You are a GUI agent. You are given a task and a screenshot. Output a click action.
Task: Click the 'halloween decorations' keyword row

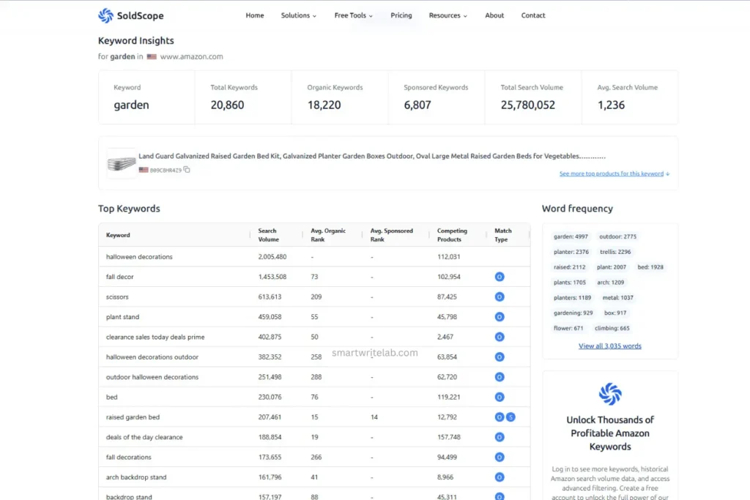tap(314, 257)
